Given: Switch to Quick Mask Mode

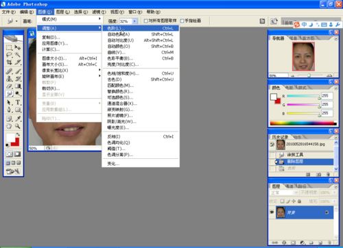Looking at the screenshot, I should 18,154.
